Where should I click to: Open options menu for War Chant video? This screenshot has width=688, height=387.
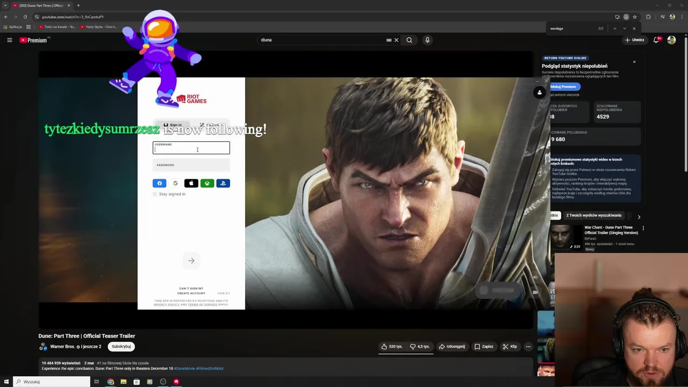click(643, 228)
